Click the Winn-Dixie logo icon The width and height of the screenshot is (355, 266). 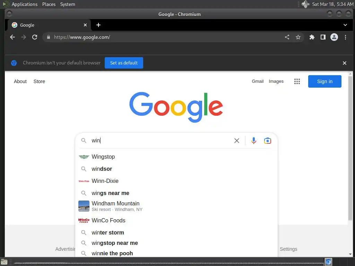click(x=84, y=181)
